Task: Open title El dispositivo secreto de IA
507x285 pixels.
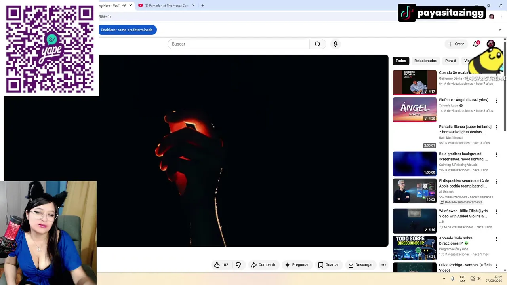Action: (x=464, y=183)
